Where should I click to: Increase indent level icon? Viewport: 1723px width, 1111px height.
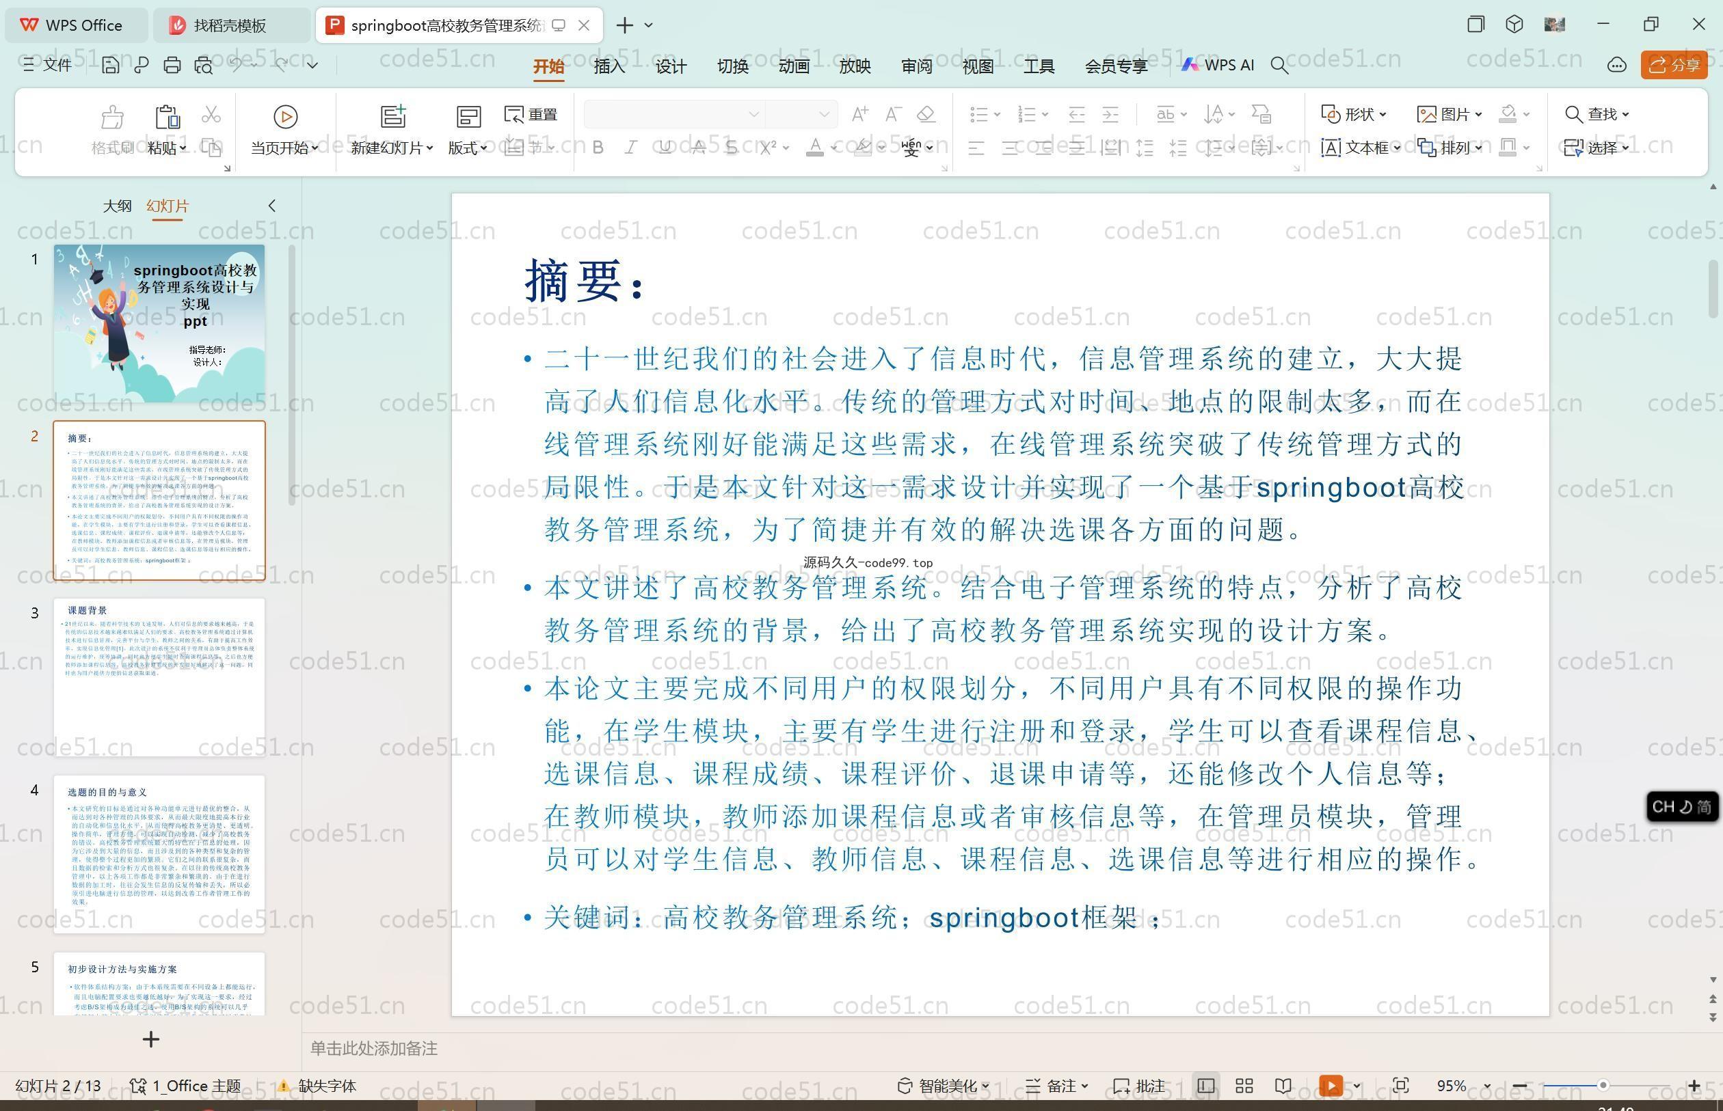(1110, 114)
